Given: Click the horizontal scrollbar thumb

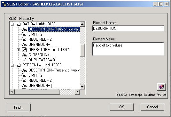Looking at the screenshot, I should [x=37, y=92].
